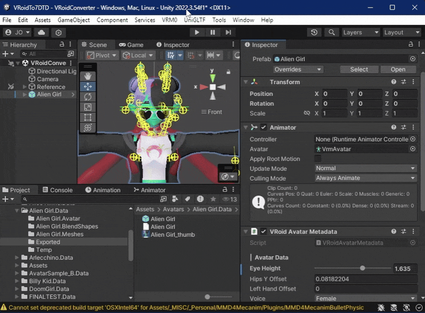Viewport: 425px width, 313px height.
Task: Open the Pivot handle position dropdown
Action: (x=102, y=55)
